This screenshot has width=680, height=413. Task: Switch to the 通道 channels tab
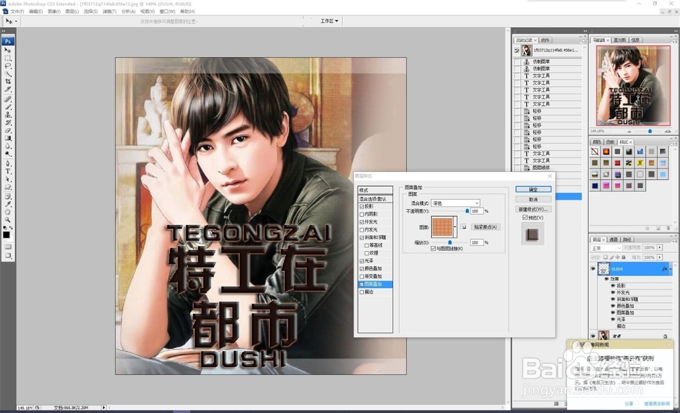coord(613,239)
